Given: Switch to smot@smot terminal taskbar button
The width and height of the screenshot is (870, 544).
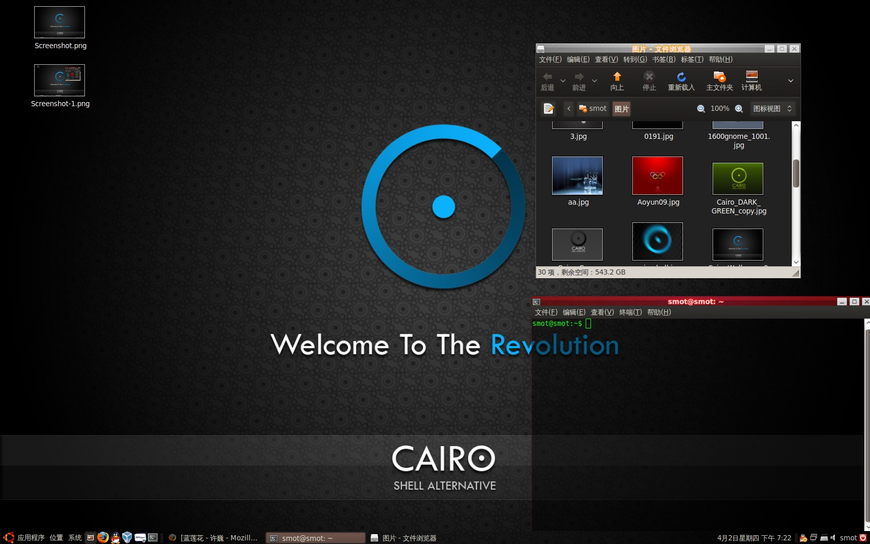Looking at the screenshot, I should [315, 538].
